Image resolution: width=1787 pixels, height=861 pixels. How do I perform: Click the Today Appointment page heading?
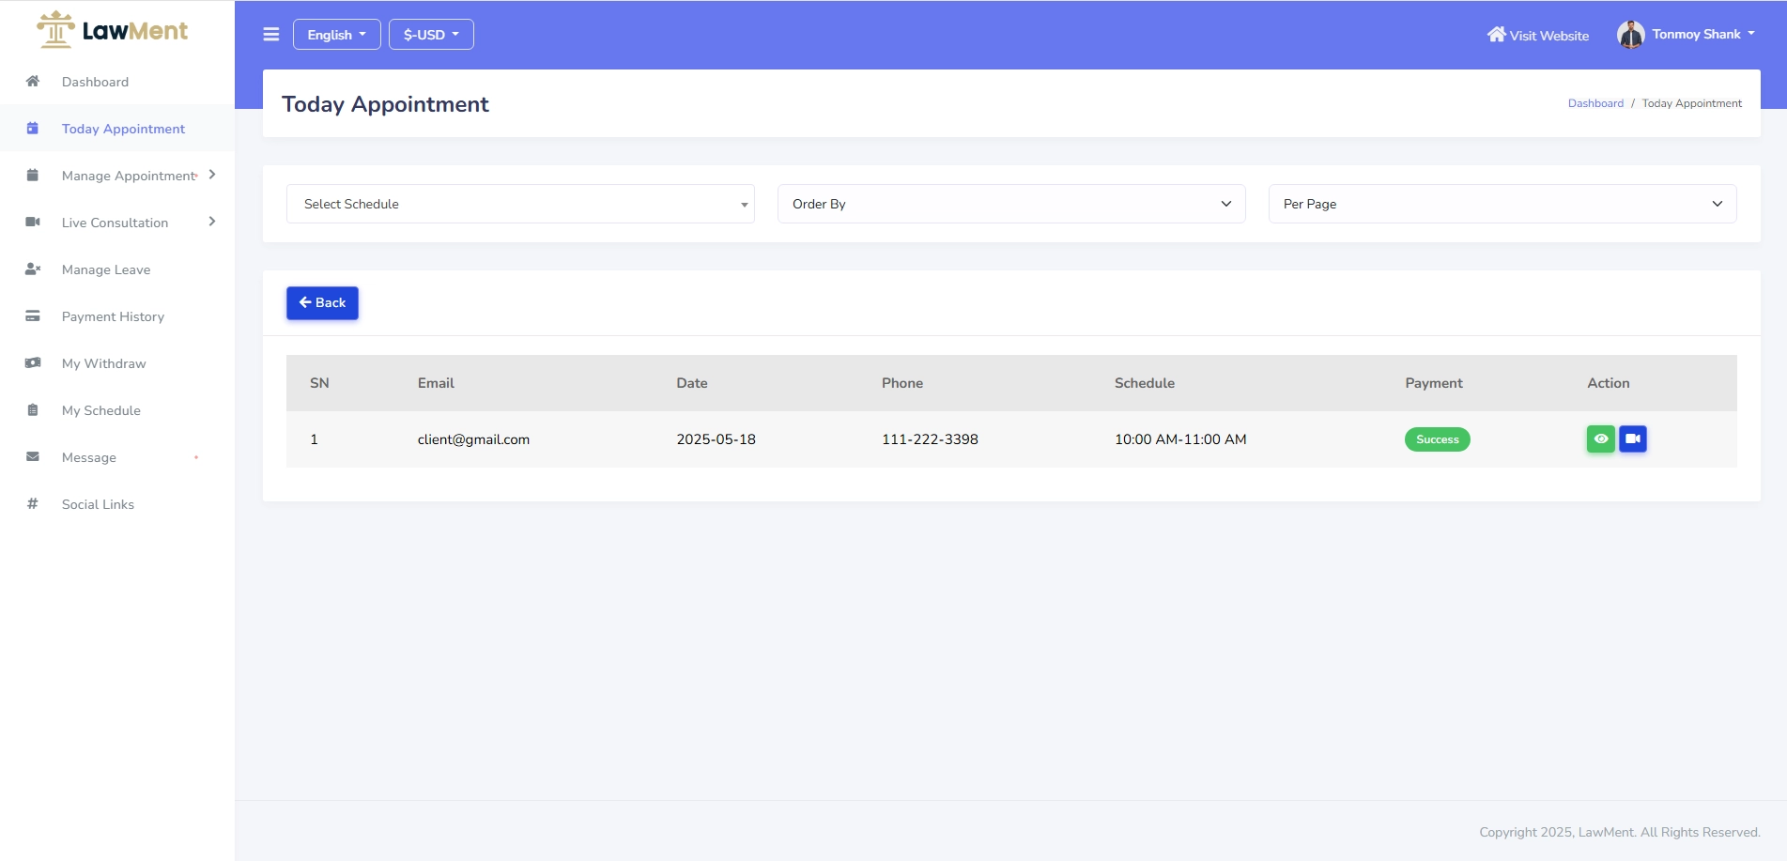[x=385, y=104]
